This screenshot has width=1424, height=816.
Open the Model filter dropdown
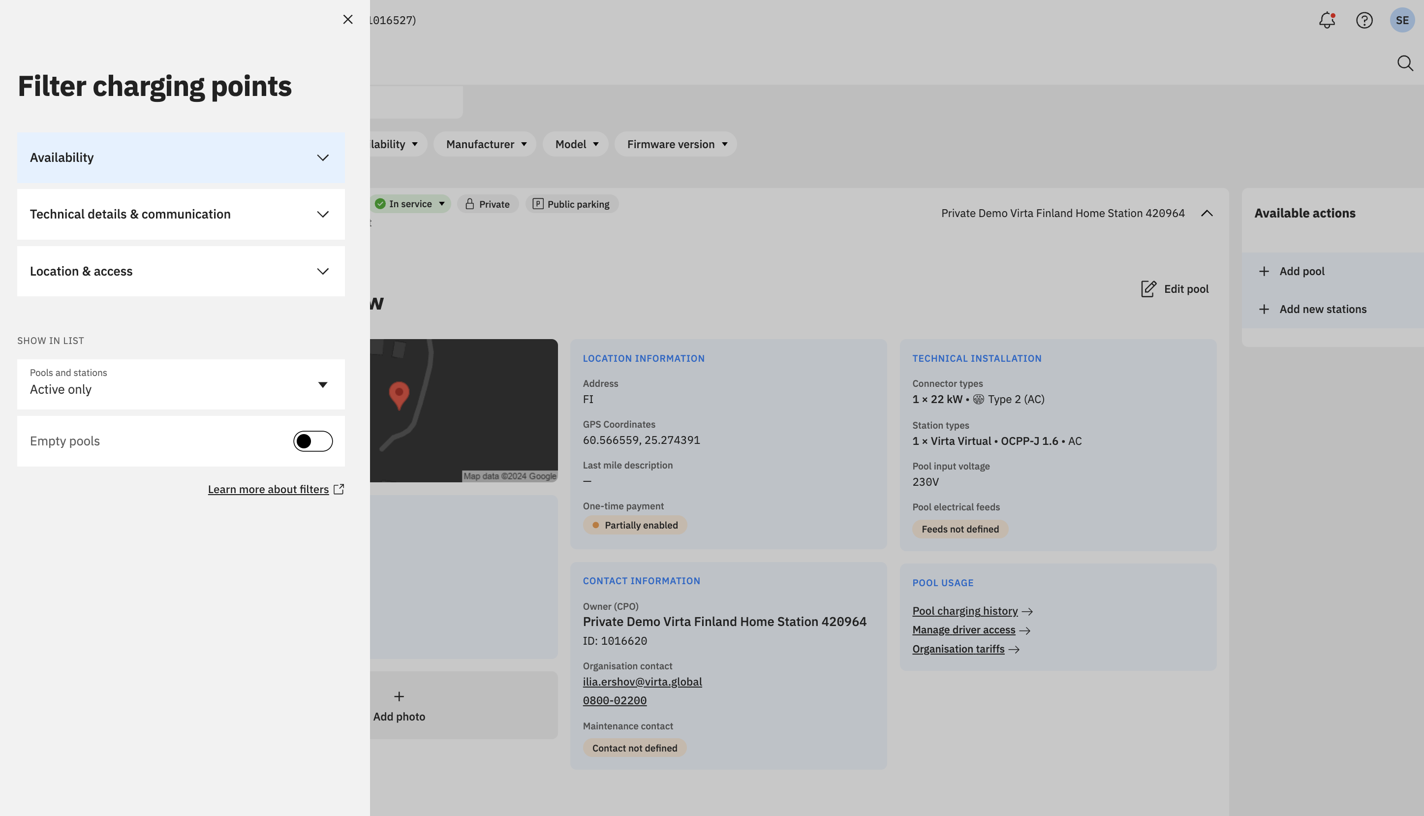coord(576,144)
